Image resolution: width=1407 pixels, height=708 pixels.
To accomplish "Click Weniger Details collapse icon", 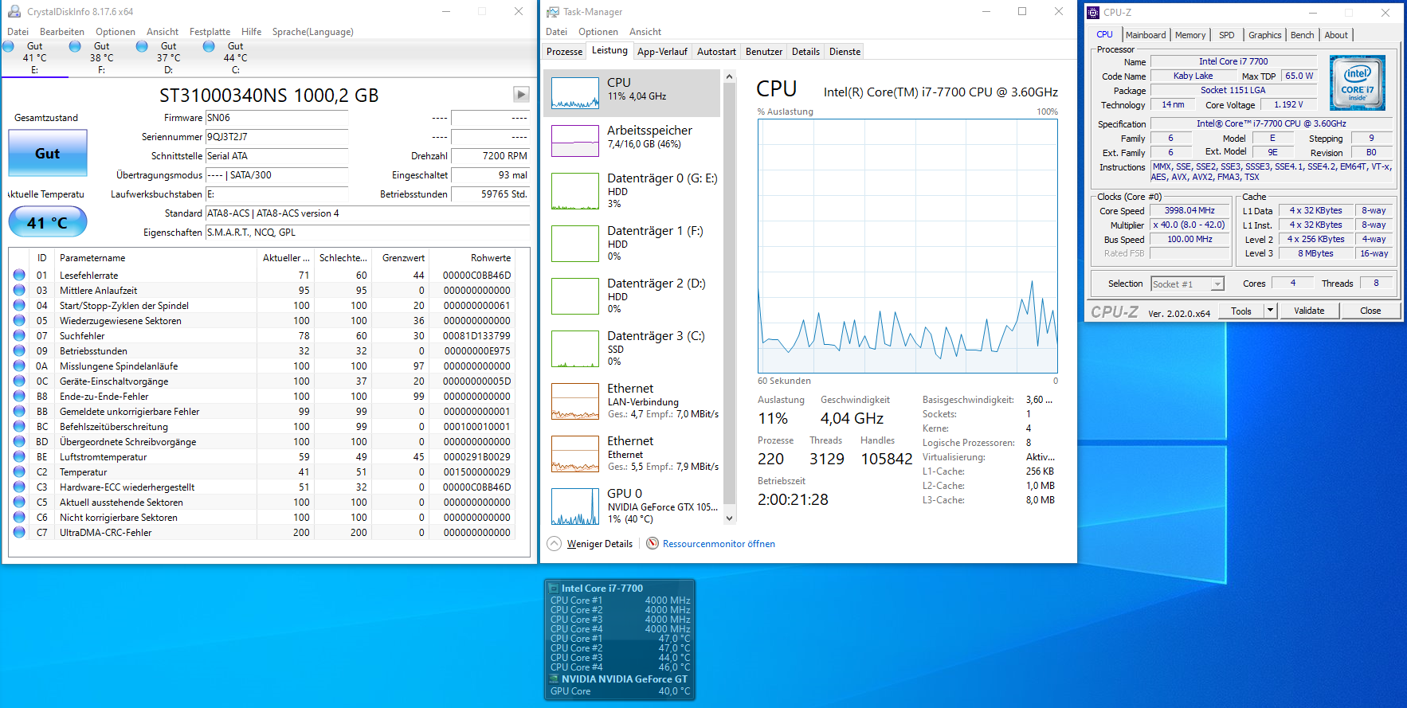I will 555,543.
